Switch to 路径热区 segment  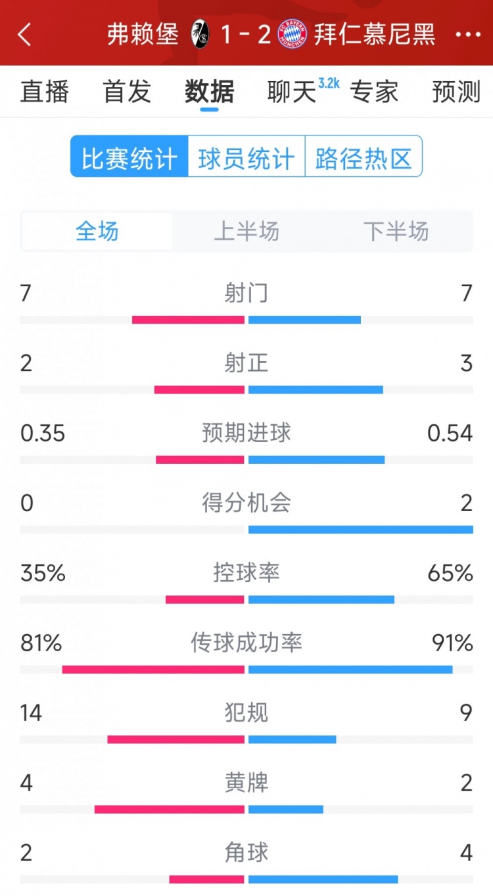364,158
